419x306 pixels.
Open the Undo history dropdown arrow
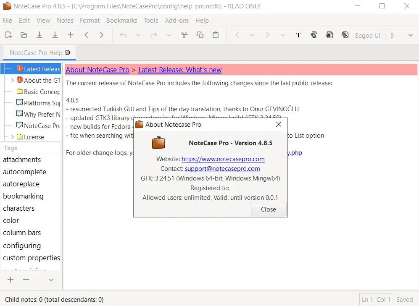click(138, 35)
